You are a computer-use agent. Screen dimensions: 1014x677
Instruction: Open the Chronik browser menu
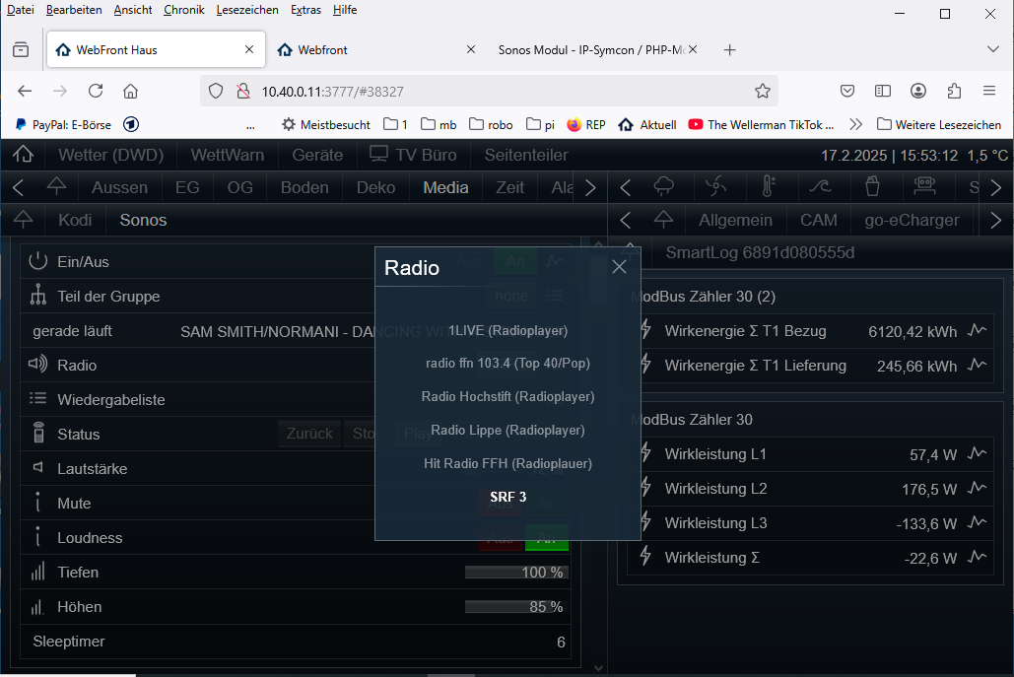click(183, 10)
